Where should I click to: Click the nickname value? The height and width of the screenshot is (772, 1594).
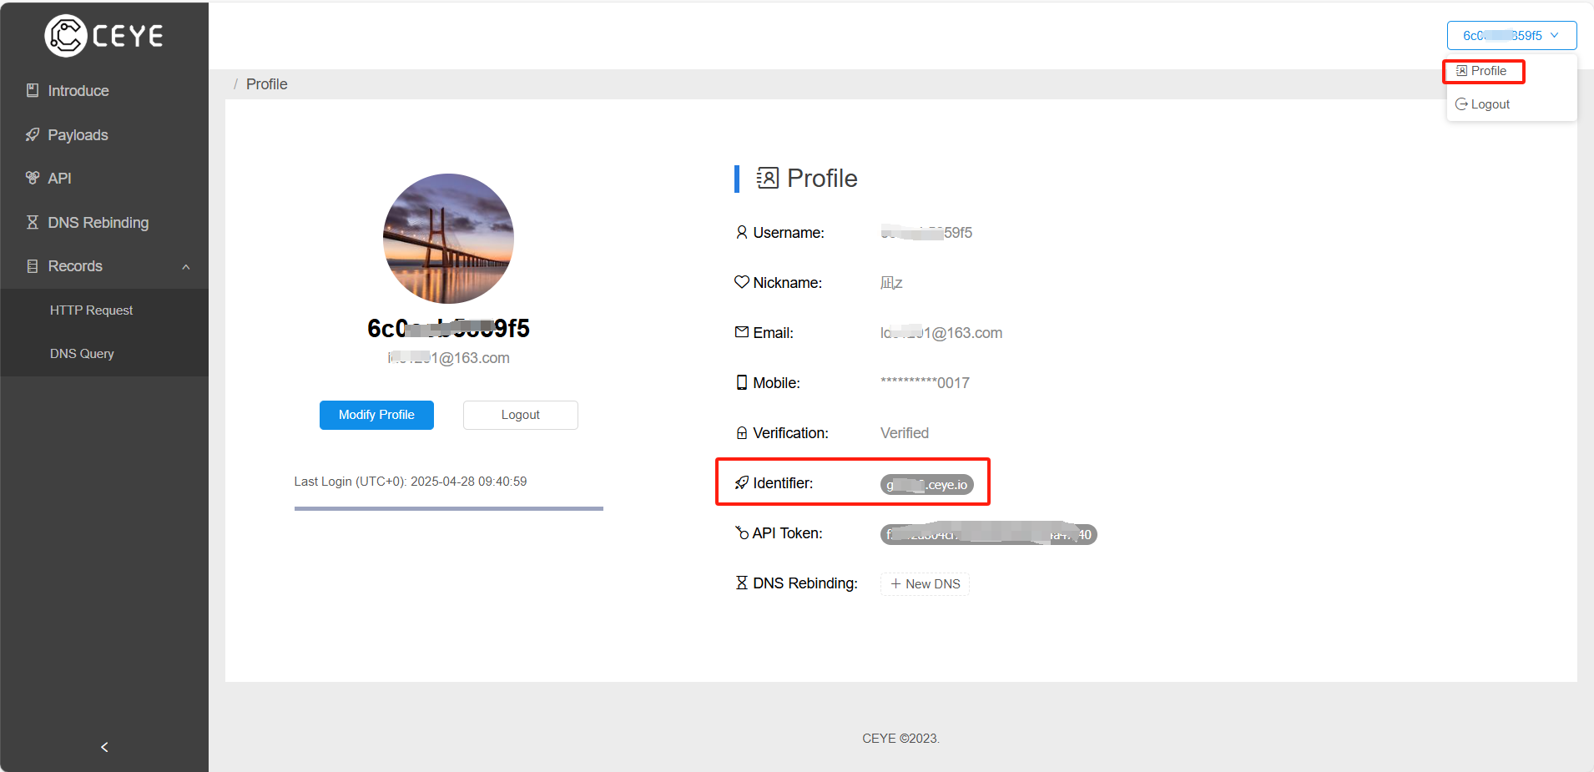[x=891, y=283]
